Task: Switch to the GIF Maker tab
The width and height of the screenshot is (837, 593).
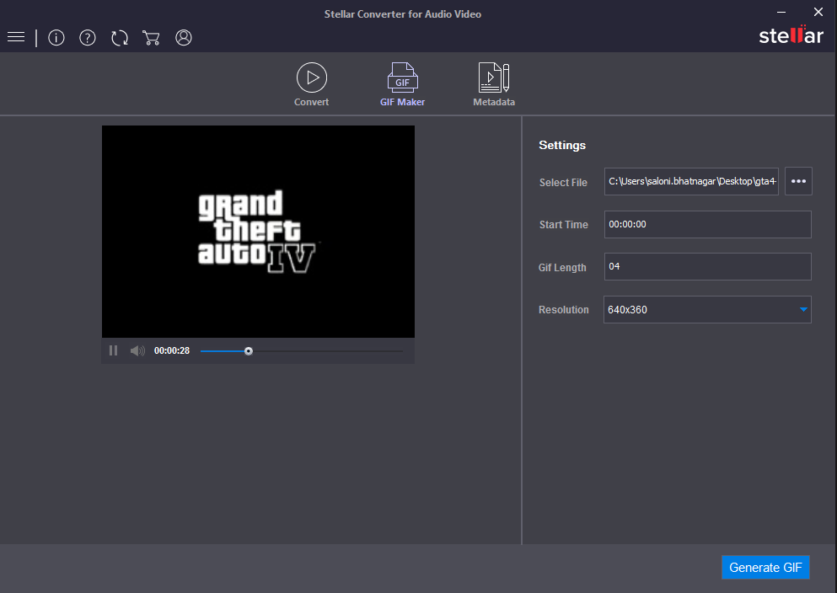Action: 403,85
